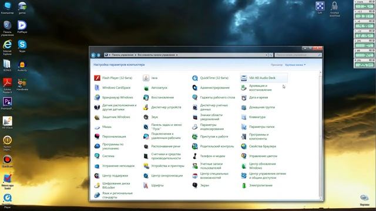Viewport: 376px width, 211px height.
Task: Select the Skype desktop icon
Action: click(x=22, y=46)
